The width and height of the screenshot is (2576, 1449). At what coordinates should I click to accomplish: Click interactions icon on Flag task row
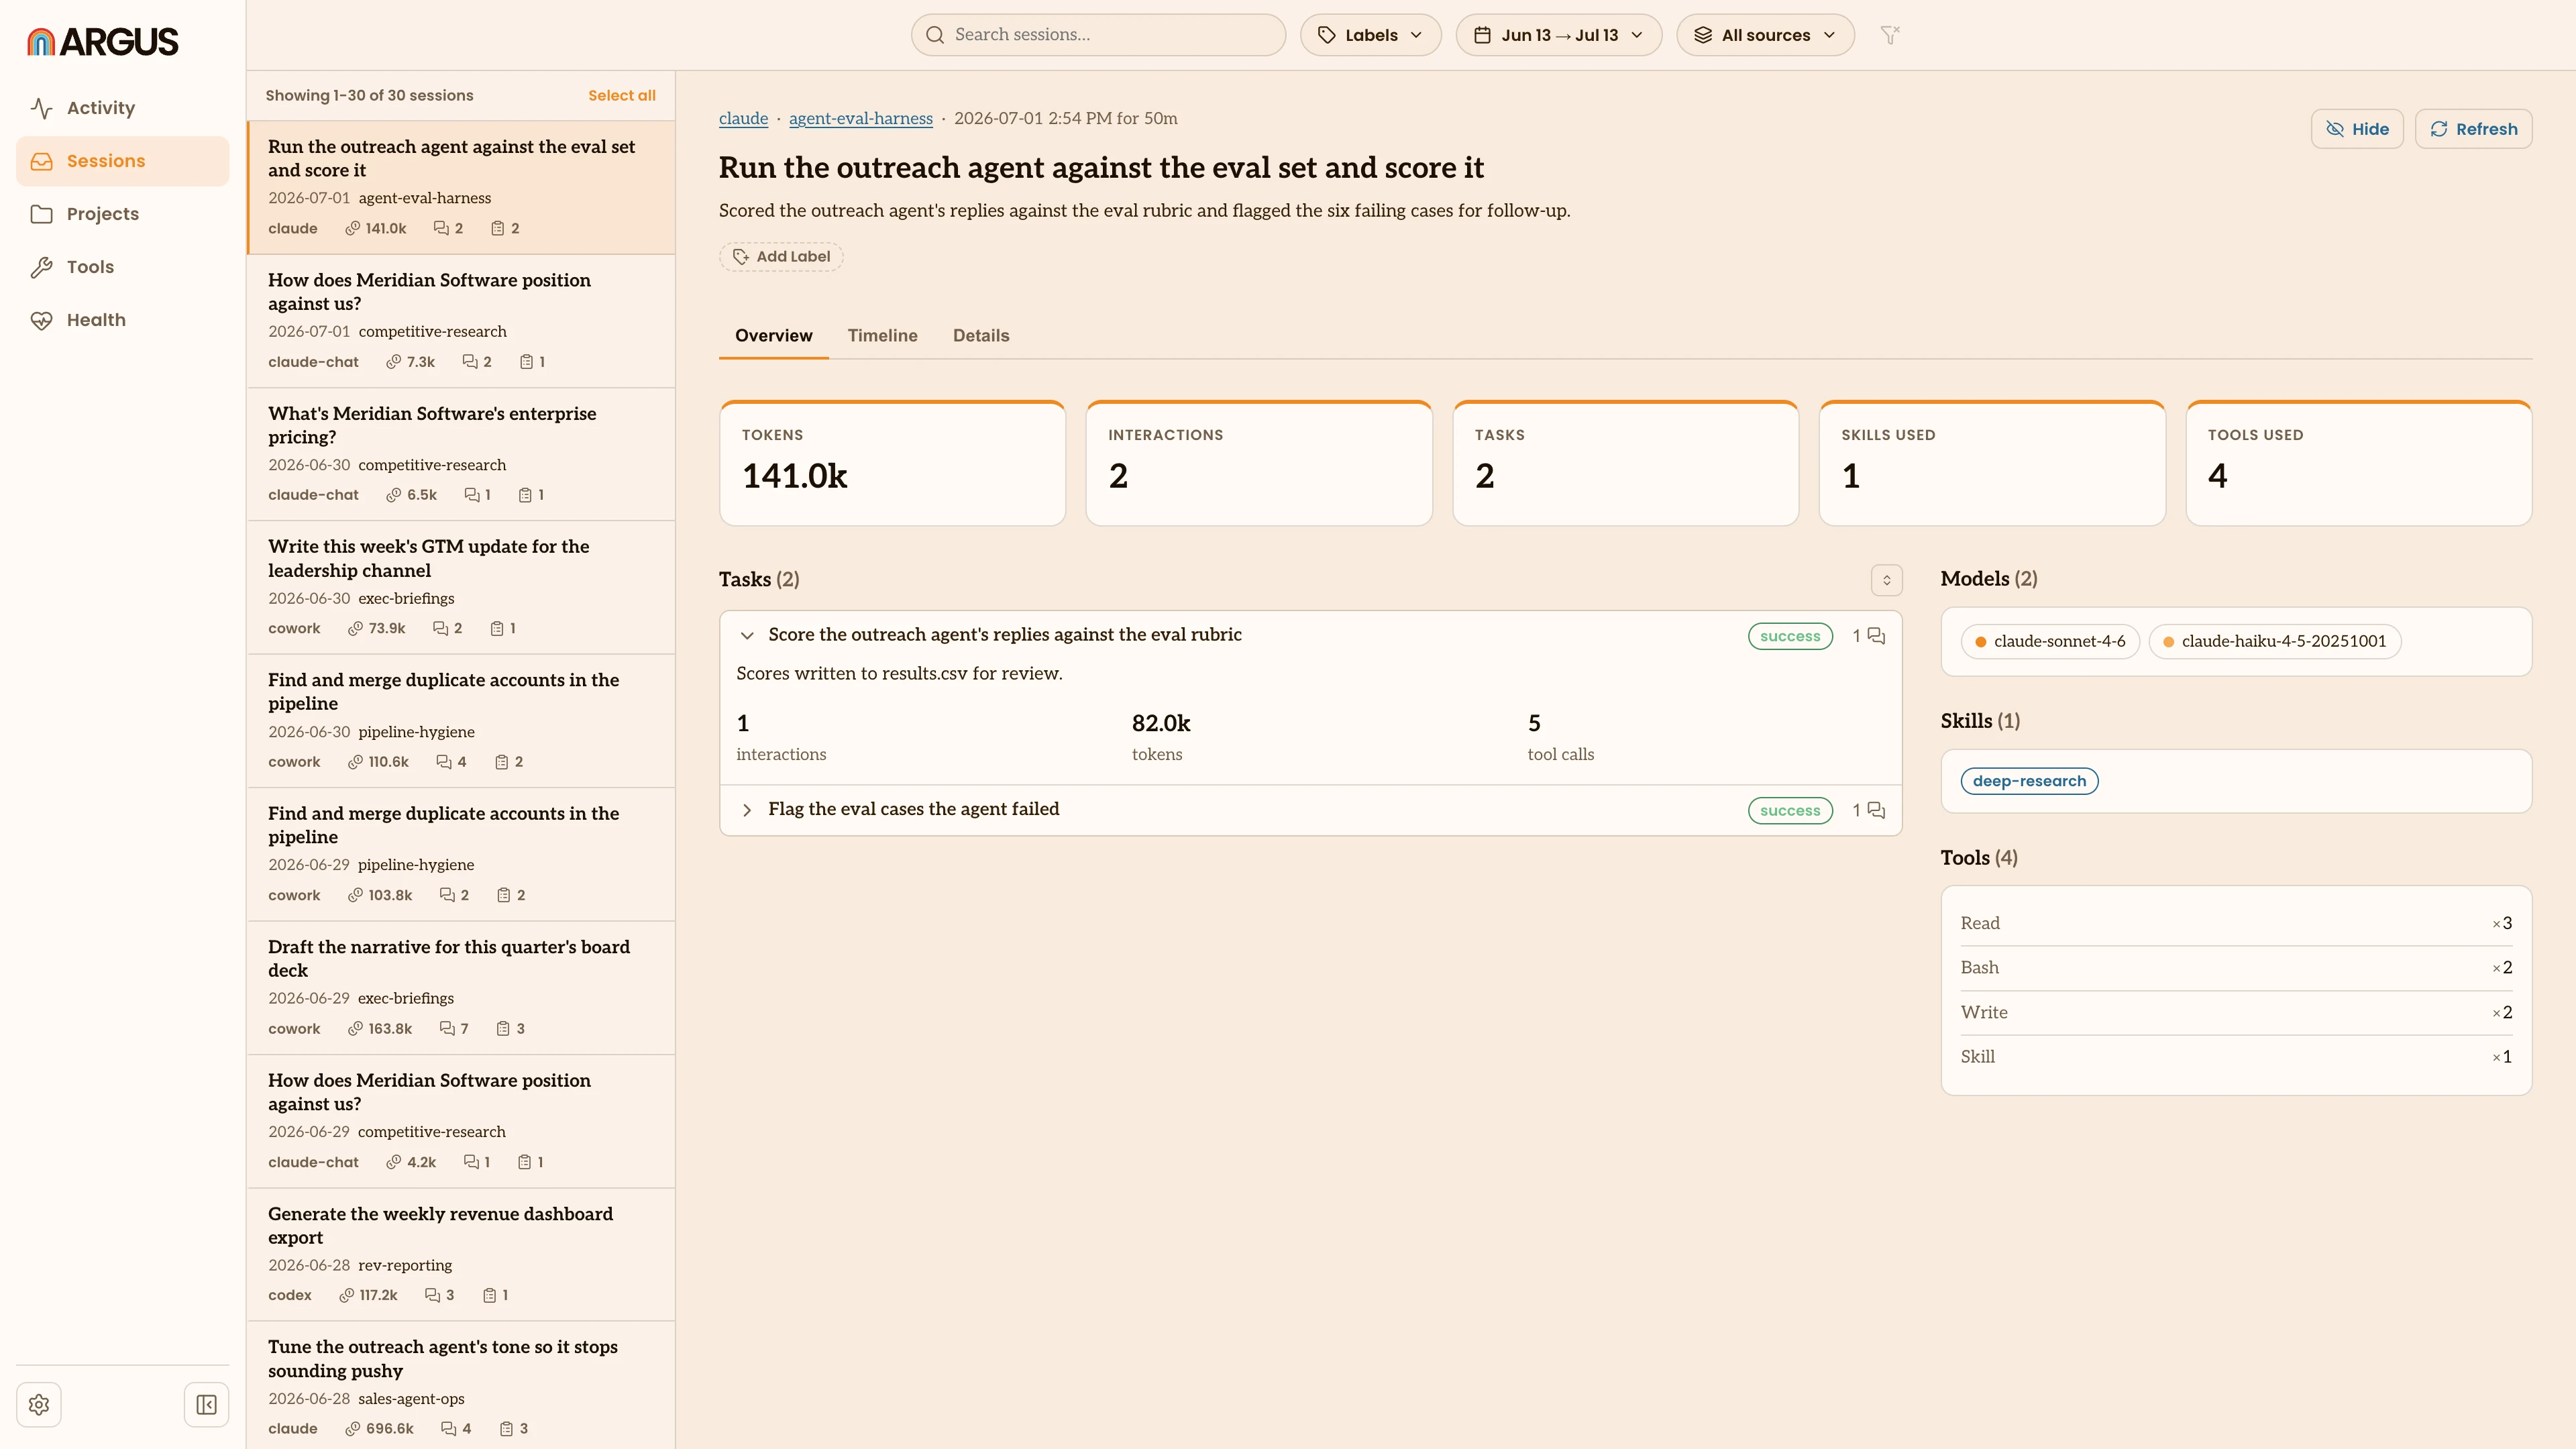coord(1876,810)
